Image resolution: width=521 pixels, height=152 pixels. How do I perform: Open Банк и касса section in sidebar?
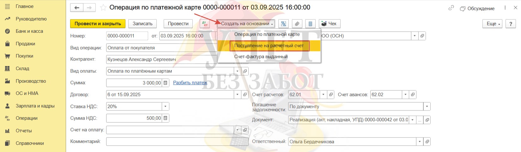click(x=29, y=31)
